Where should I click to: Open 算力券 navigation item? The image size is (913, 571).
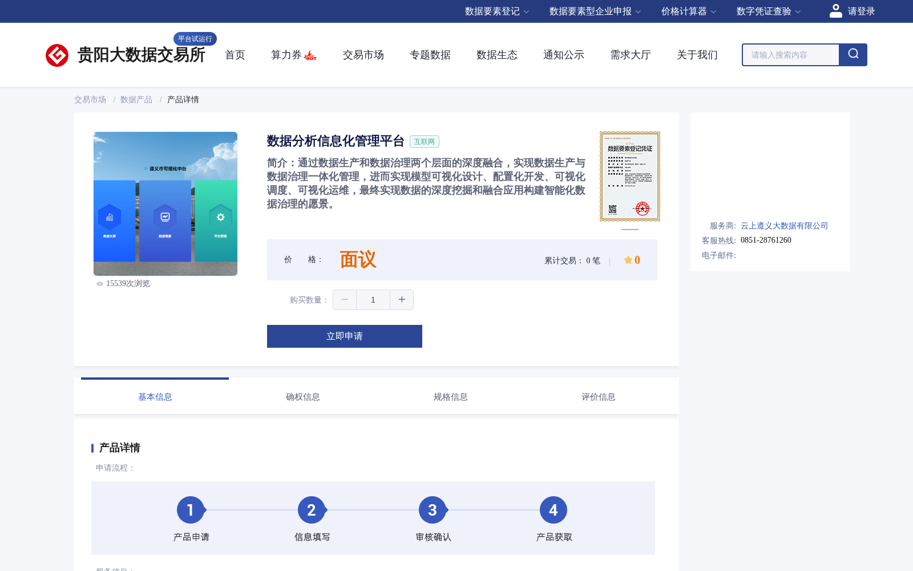(286, 55)
